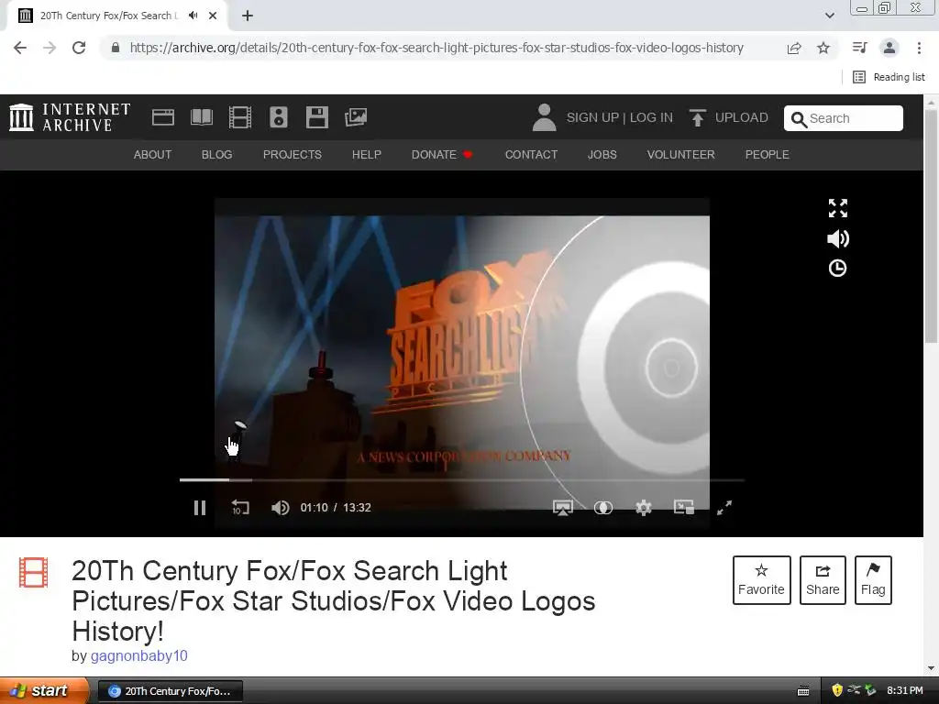Reload the current page
This screenshot has width=939, height=704.
79,48
